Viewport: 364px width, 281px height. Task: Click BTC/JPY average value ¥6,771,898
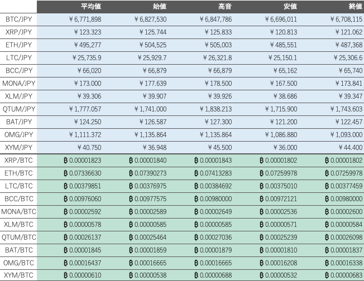coord(85,20)
